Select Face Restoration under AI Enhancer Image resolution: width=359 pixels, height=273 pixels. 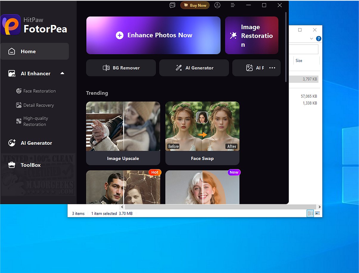pyautogui.click(x=39, y=91)
